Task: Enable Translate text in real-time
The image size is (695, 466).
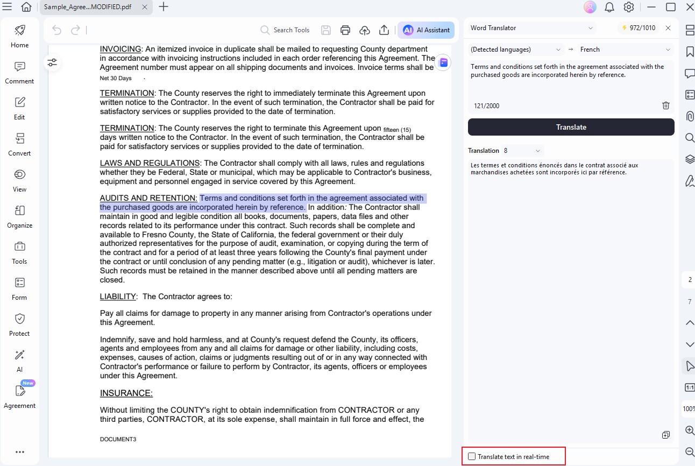Action: [x=472, y=457]
